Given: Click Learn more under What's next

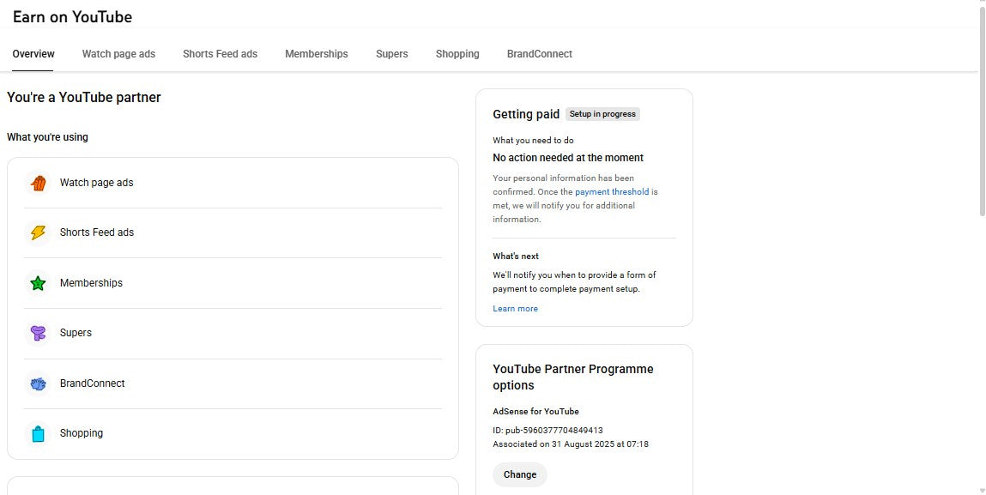Looking at the screenshot, I should [515, 308].
